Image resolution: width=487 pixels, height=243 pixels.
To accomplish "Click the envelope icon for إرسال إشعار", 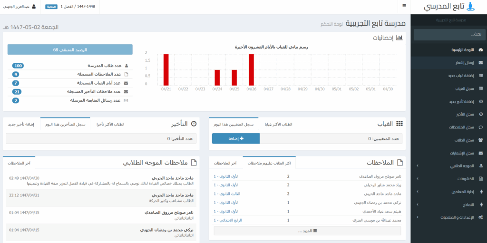I will pyautogui.click(x=481, y=63).
